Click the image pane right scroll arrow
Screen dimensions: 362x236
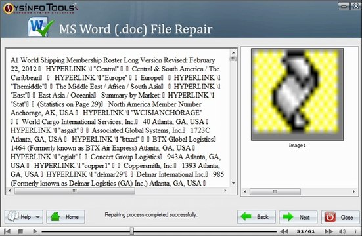pyautogui.click(x=353, y=191)
